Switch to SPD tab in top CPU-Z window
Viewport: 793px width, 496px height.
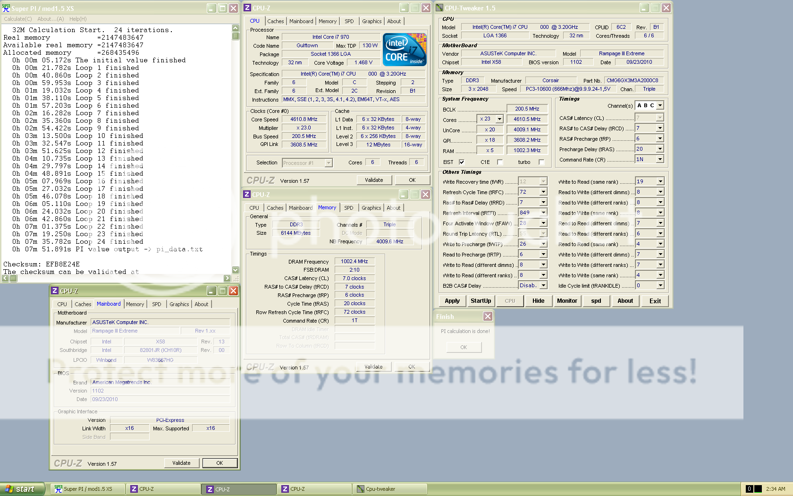(349, 21)
